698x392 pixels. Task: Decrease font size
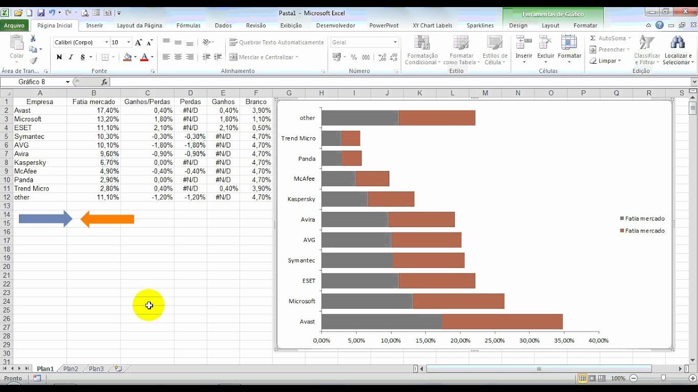149,42
